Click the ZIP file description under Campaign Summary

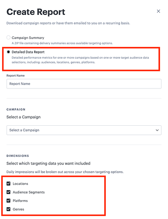[62, 43]
